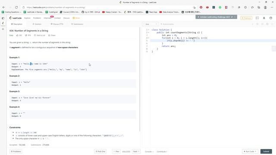
Task: Click the fullscreen editor icon
Action: click(x=272, y=24)
